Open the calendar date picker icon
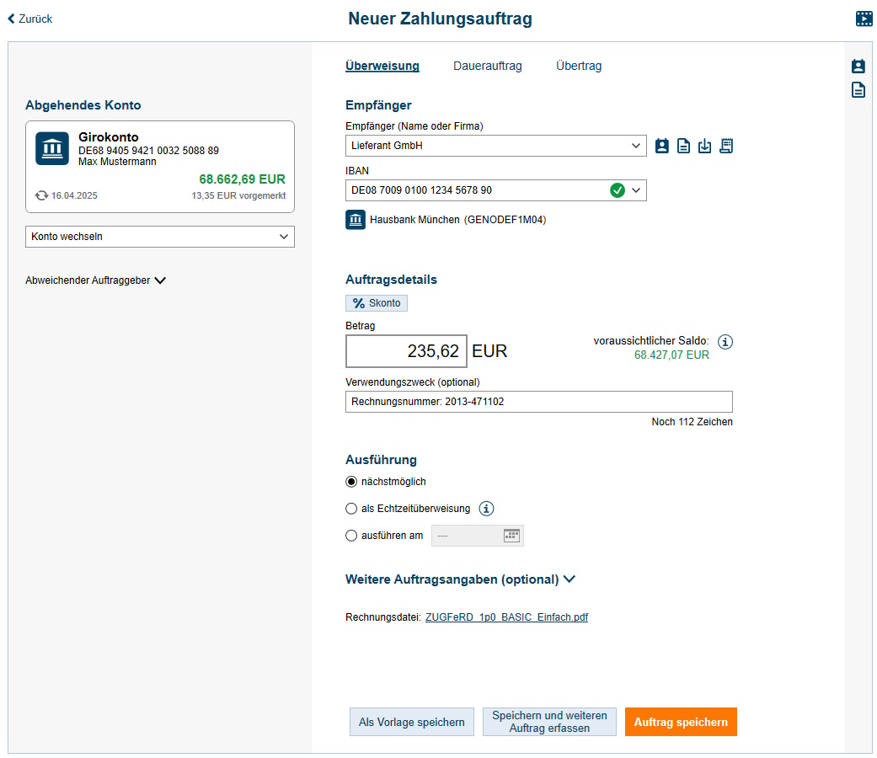Image resolution: width=877 pixels, height=758 pixels. click(511, 536)
